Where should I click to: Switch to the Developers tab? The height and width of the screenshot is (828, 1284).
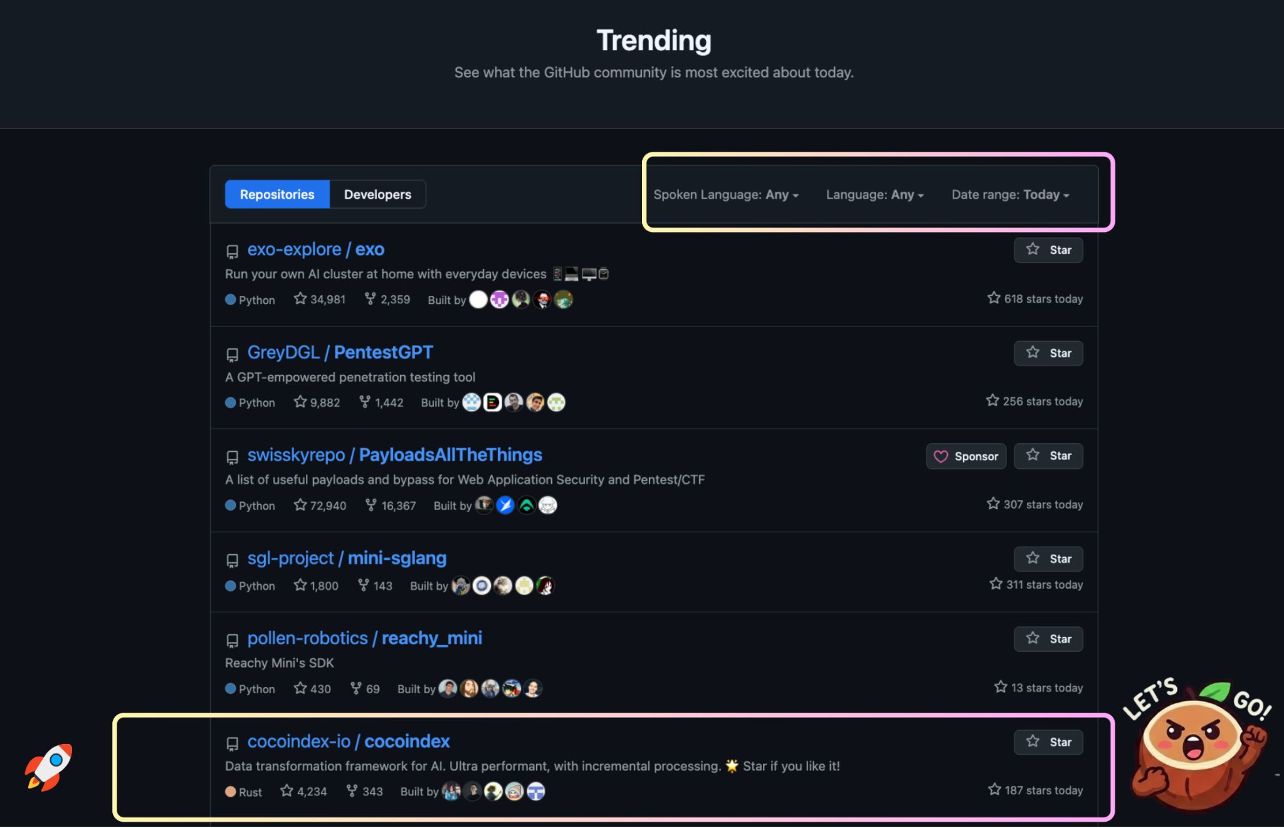[377, 194]
